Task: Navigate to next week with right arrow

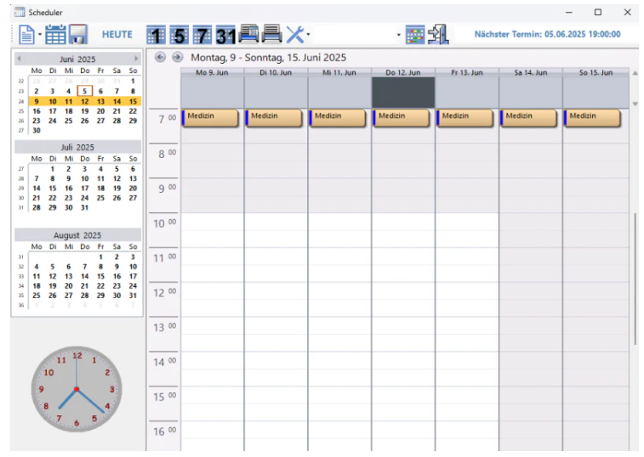Action: tap(177, 57)
